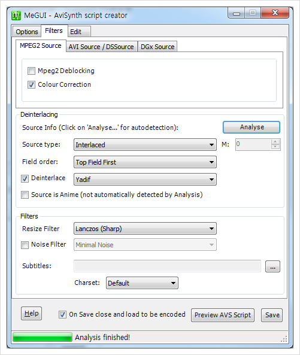Screen dimensions: 300x355
Task: Uncheck the Colour Correction checkbox
Action: [31, 84]
